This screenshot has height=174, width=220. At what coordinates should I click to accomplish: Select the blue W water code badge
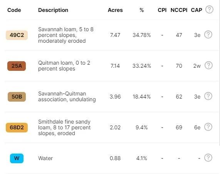[17, 158]
